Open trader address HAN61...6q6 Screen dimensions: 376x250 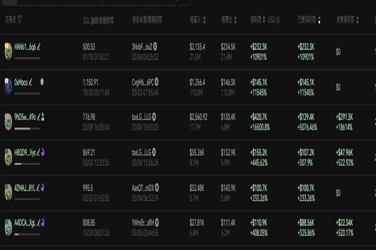click(x=25, y=47)
